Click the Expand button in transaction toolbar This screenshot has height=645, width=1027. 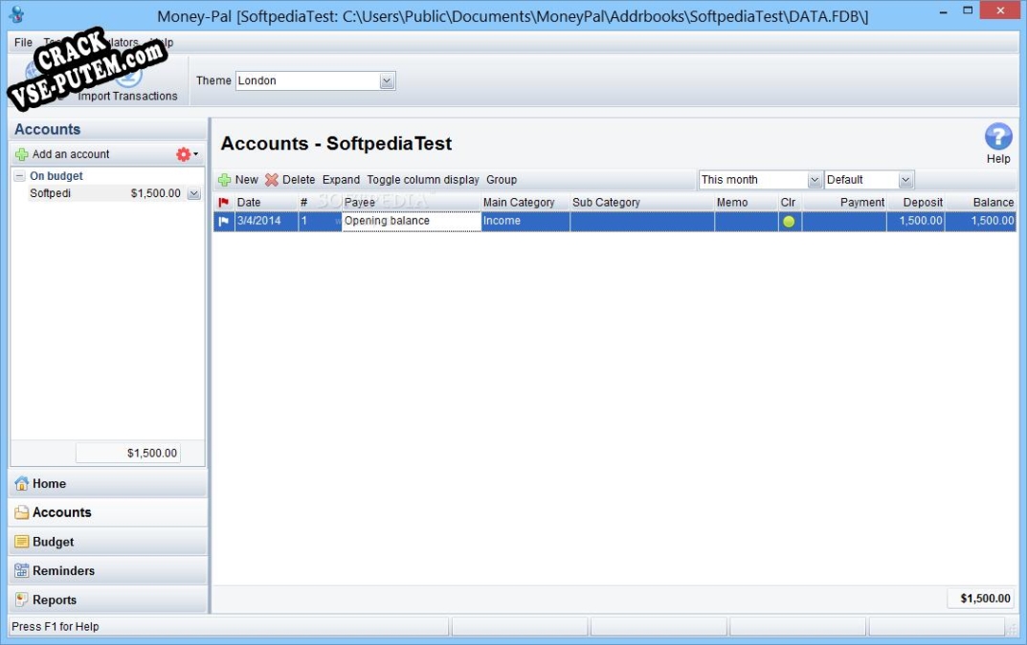tap(341, 180)
